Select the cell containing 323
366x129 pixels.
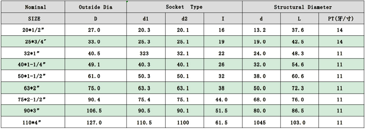click(144, 53)
